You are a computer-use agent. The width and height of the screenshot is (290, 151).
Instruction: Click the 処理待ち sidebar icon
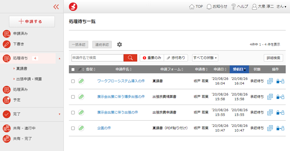point(7,58)
